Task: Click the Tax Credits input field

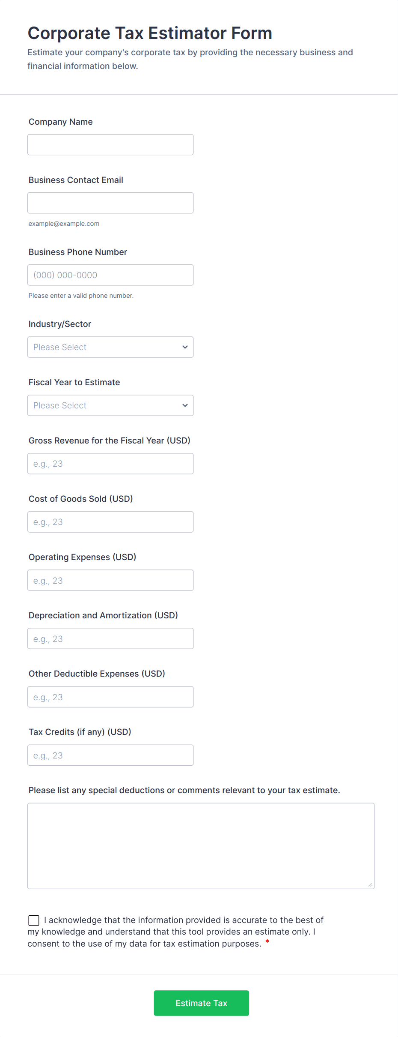Action: pos(110,755)
